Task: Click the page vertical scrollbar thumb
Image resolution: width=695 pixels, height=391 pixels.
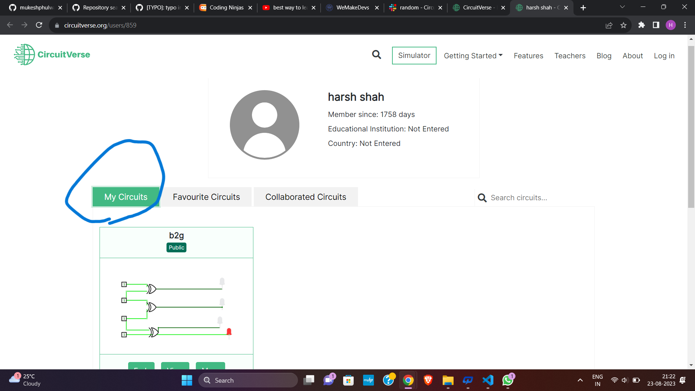Action: pos(691,127)
